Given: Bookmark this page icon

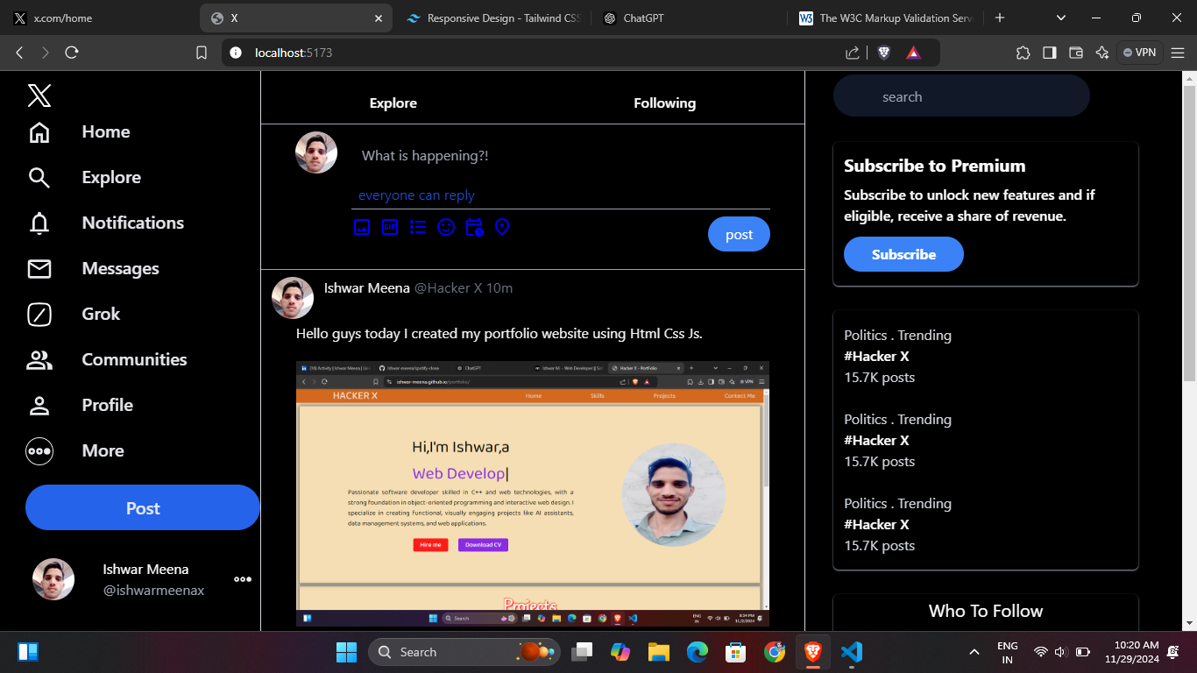Looking at the screenshot, I should point(202,53).
